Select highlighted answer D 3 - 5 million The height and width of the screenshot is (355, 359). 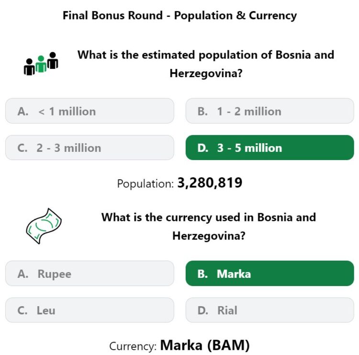[x=269, y=148]
